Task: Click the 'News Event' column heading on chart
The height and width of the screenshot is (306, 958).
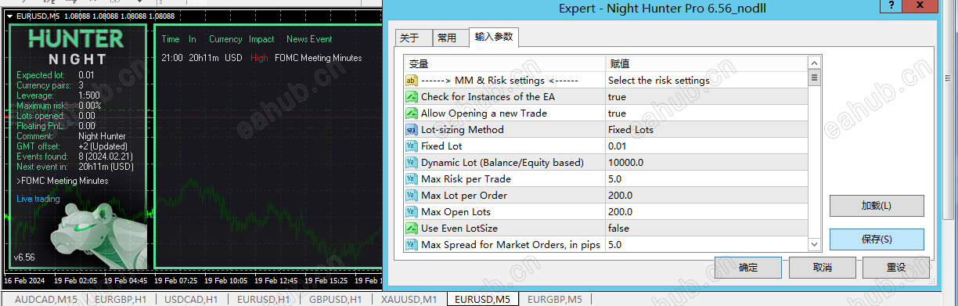Action: 309,39
